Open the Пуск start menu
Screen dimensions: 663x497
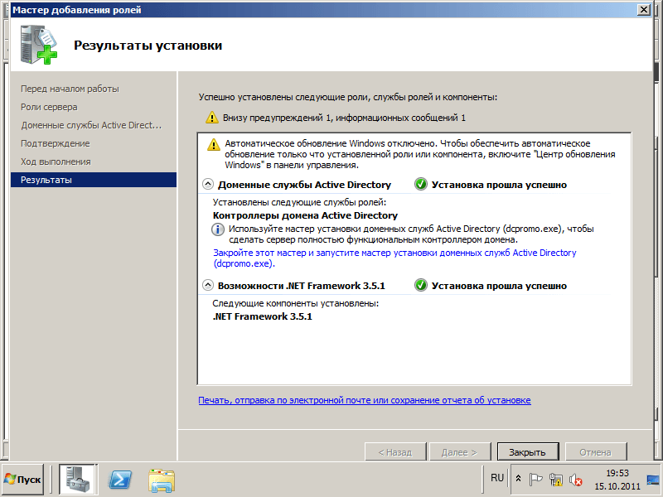tap(22, 480)
